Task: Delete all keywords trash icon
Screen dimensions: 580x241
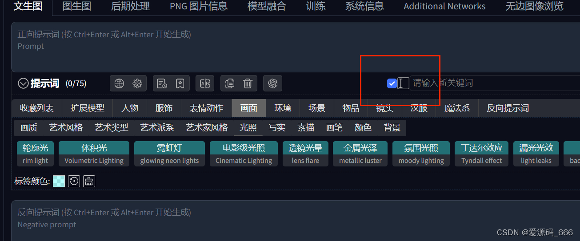Action: [x=248, y=83]
